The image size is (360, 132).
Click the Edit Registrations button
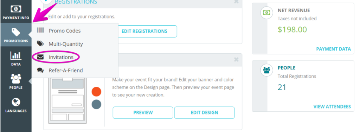tap(144, 31)
